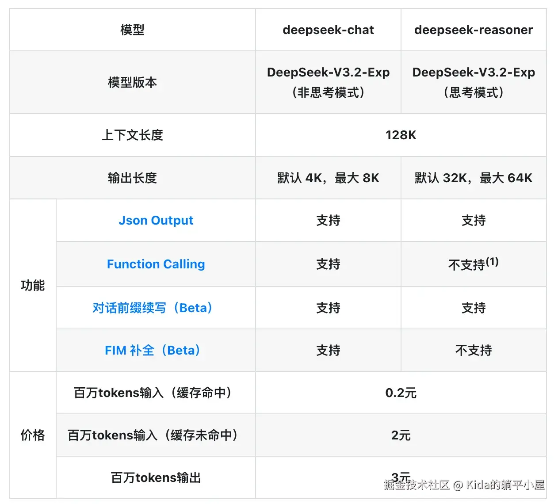
Task: Select the 功能 row group label
Action: click(33, 285)
